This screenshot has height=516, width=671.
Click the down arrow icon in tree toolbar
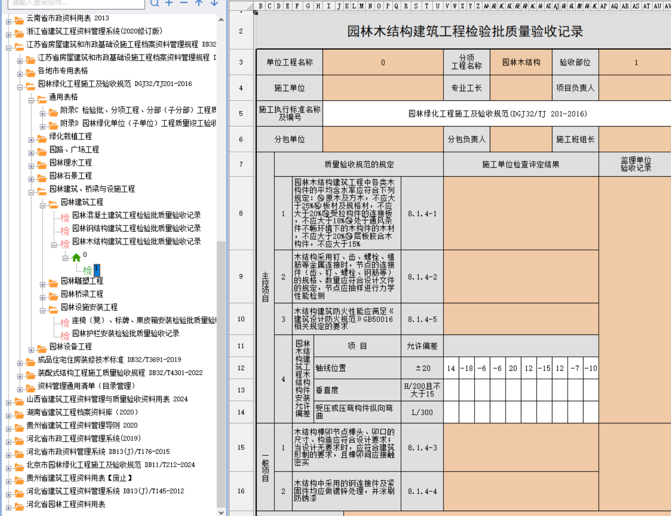tap(214, 3)
